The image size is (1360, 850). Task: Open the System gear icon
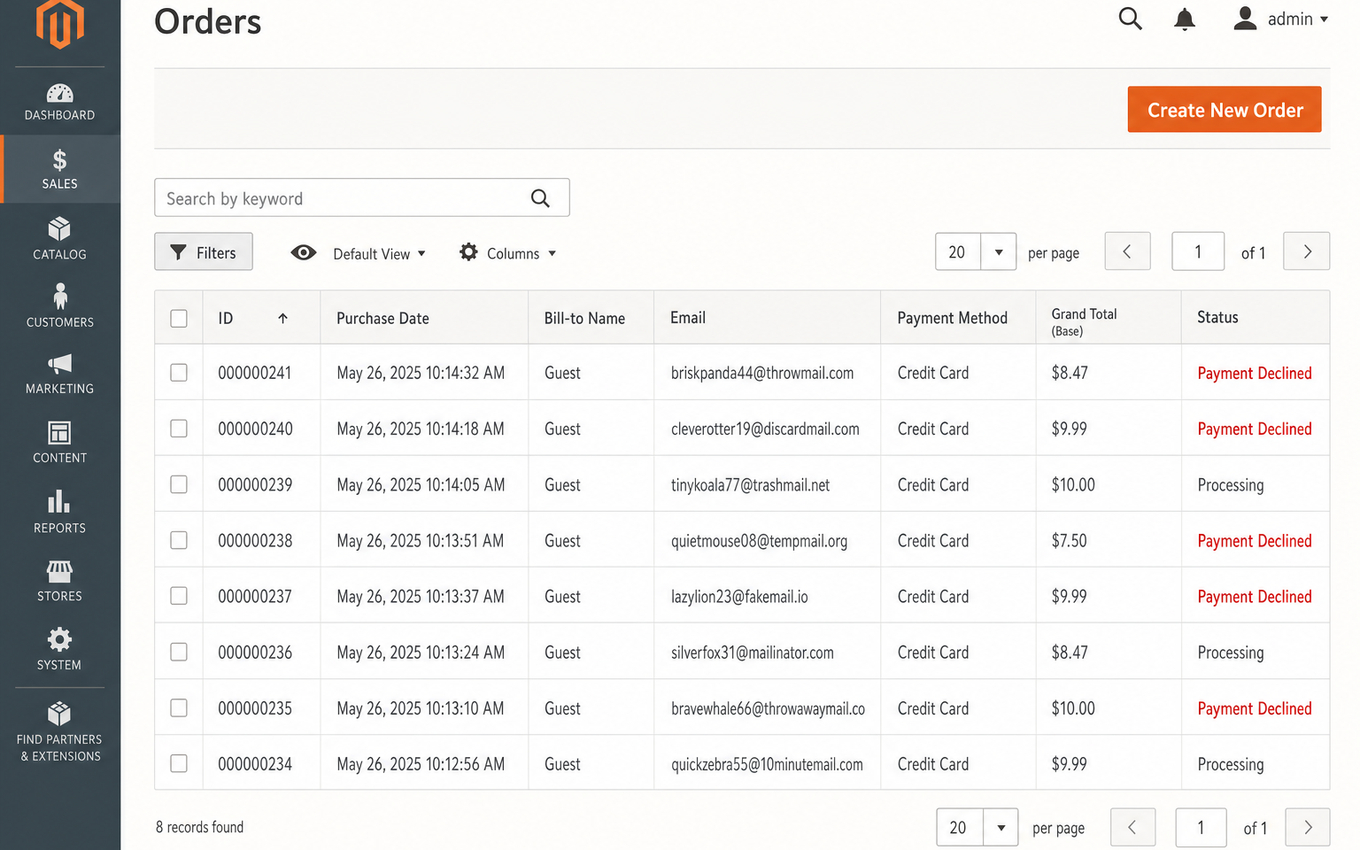(59, 639)
